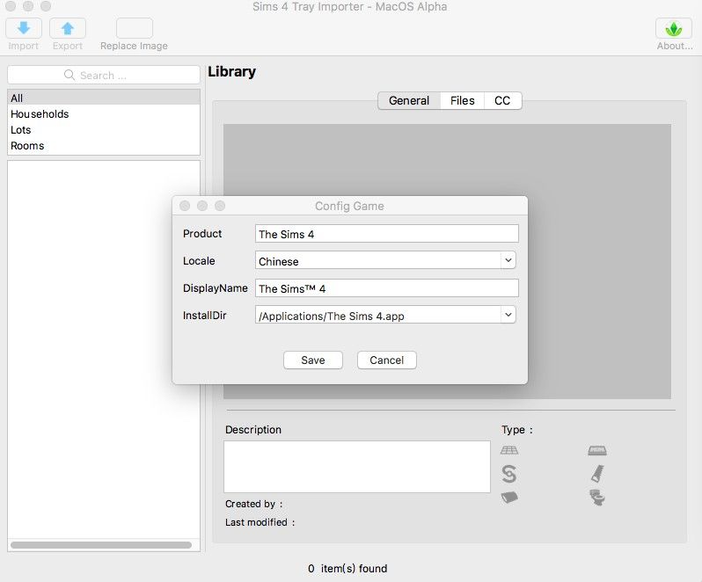
Task: Select Lots category
Action: [x=104, y=130]
